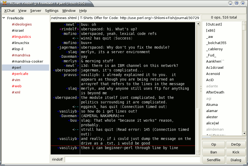248x166 pixels.
Task: Select user AfterDeath in user list
Action: (x=215, y=92)
